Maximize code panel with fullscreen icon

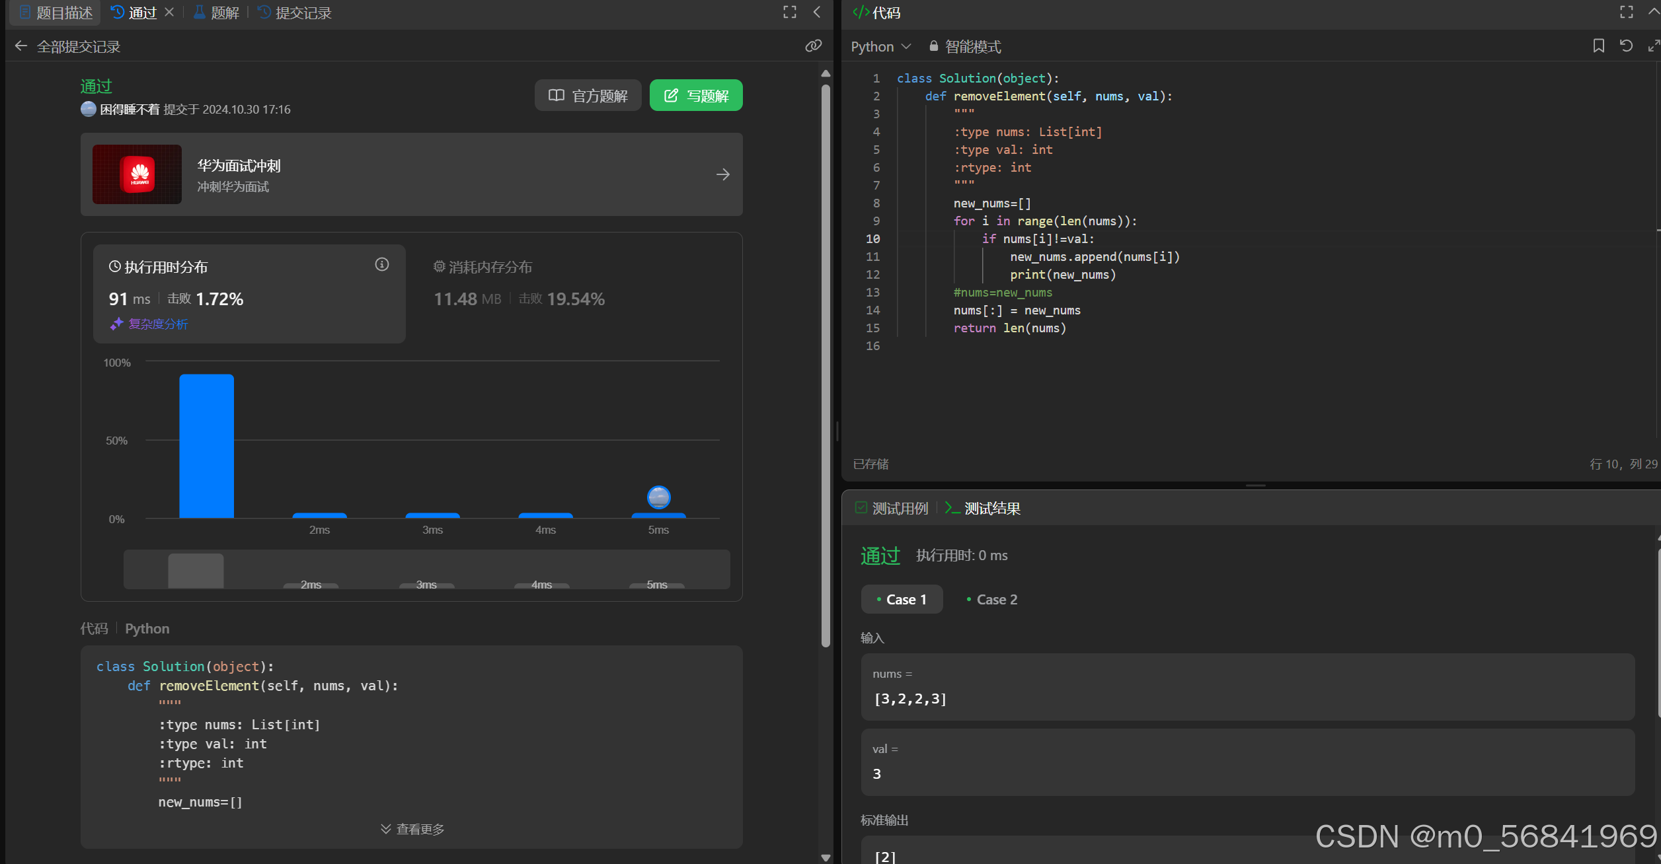coord(1626,12)
